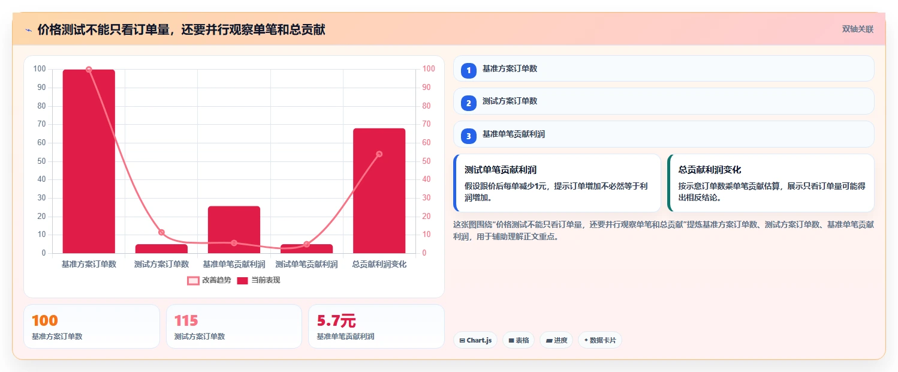The width and height of the screenshot is (898, 372).
Task: Click the 表格 tag
Action: point(519,340)
